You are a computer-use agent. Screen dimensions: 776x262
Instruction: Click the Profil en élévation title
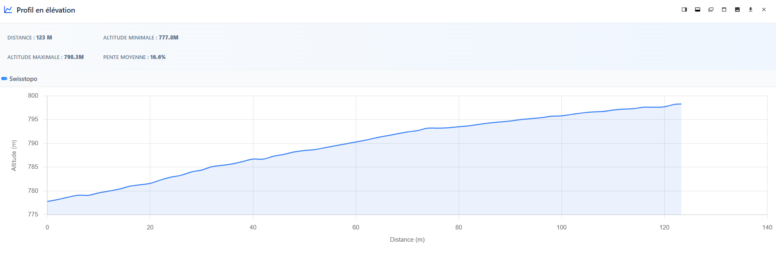pos(46,10)
